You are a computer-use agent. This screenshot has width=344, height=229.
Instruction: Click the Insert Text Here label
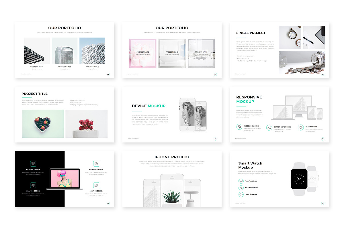point(251,188)
